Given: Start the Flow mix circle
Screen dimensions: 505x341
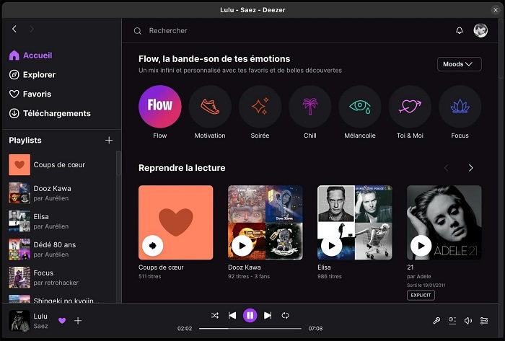Looking at the screenshot, I should tap(160, 107).
